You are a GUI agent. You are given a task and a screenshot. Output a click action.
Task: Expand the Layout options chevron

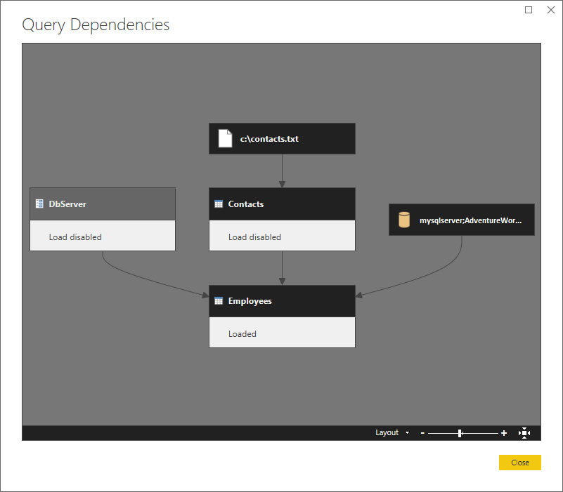click(407, 433)
